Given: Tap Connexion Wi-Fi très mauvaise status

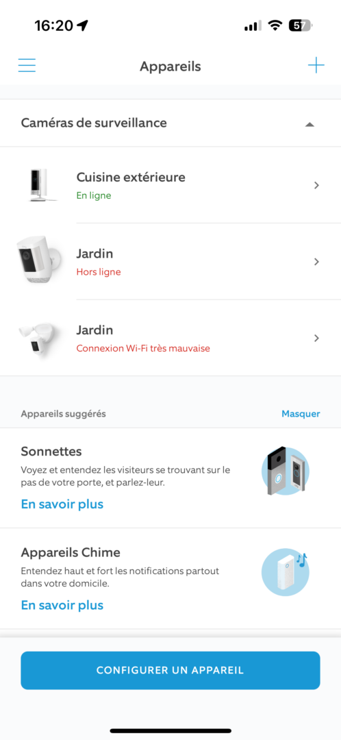Looking at the screenshot, I should click(x=143, y=348).
